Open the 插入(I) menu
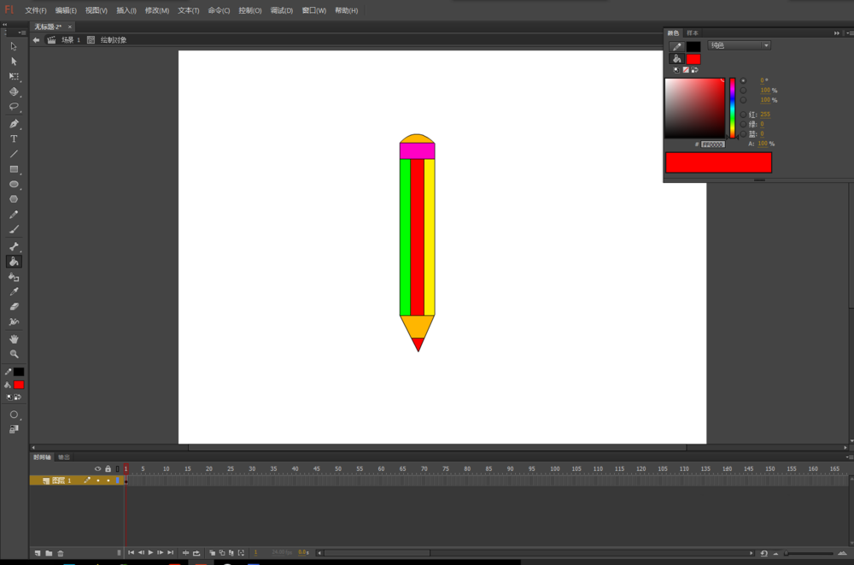The height and width of the screenshot is (565, 854). point(126,10)
